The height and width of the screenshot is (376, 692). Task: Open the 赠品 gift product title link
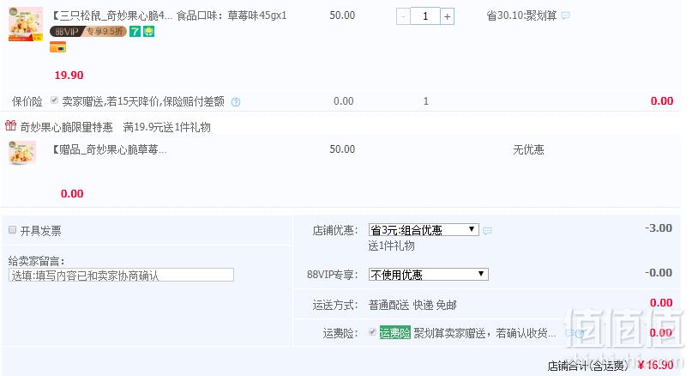click(110, 149)
